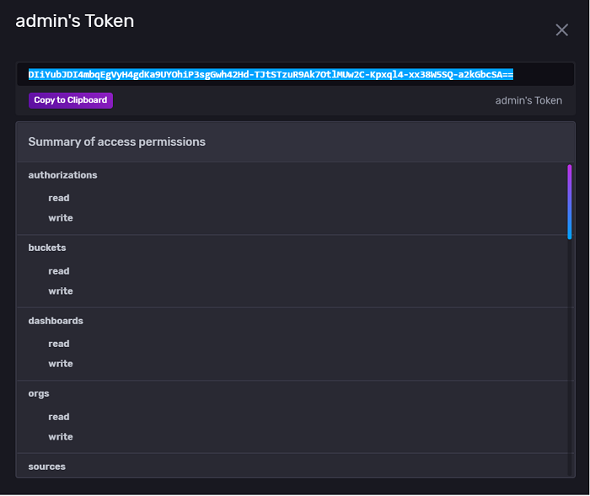Click the admin's Token label beside copy button
This screenshot has height=496, width=590.
pyautogui.click(x=528, y=100)
